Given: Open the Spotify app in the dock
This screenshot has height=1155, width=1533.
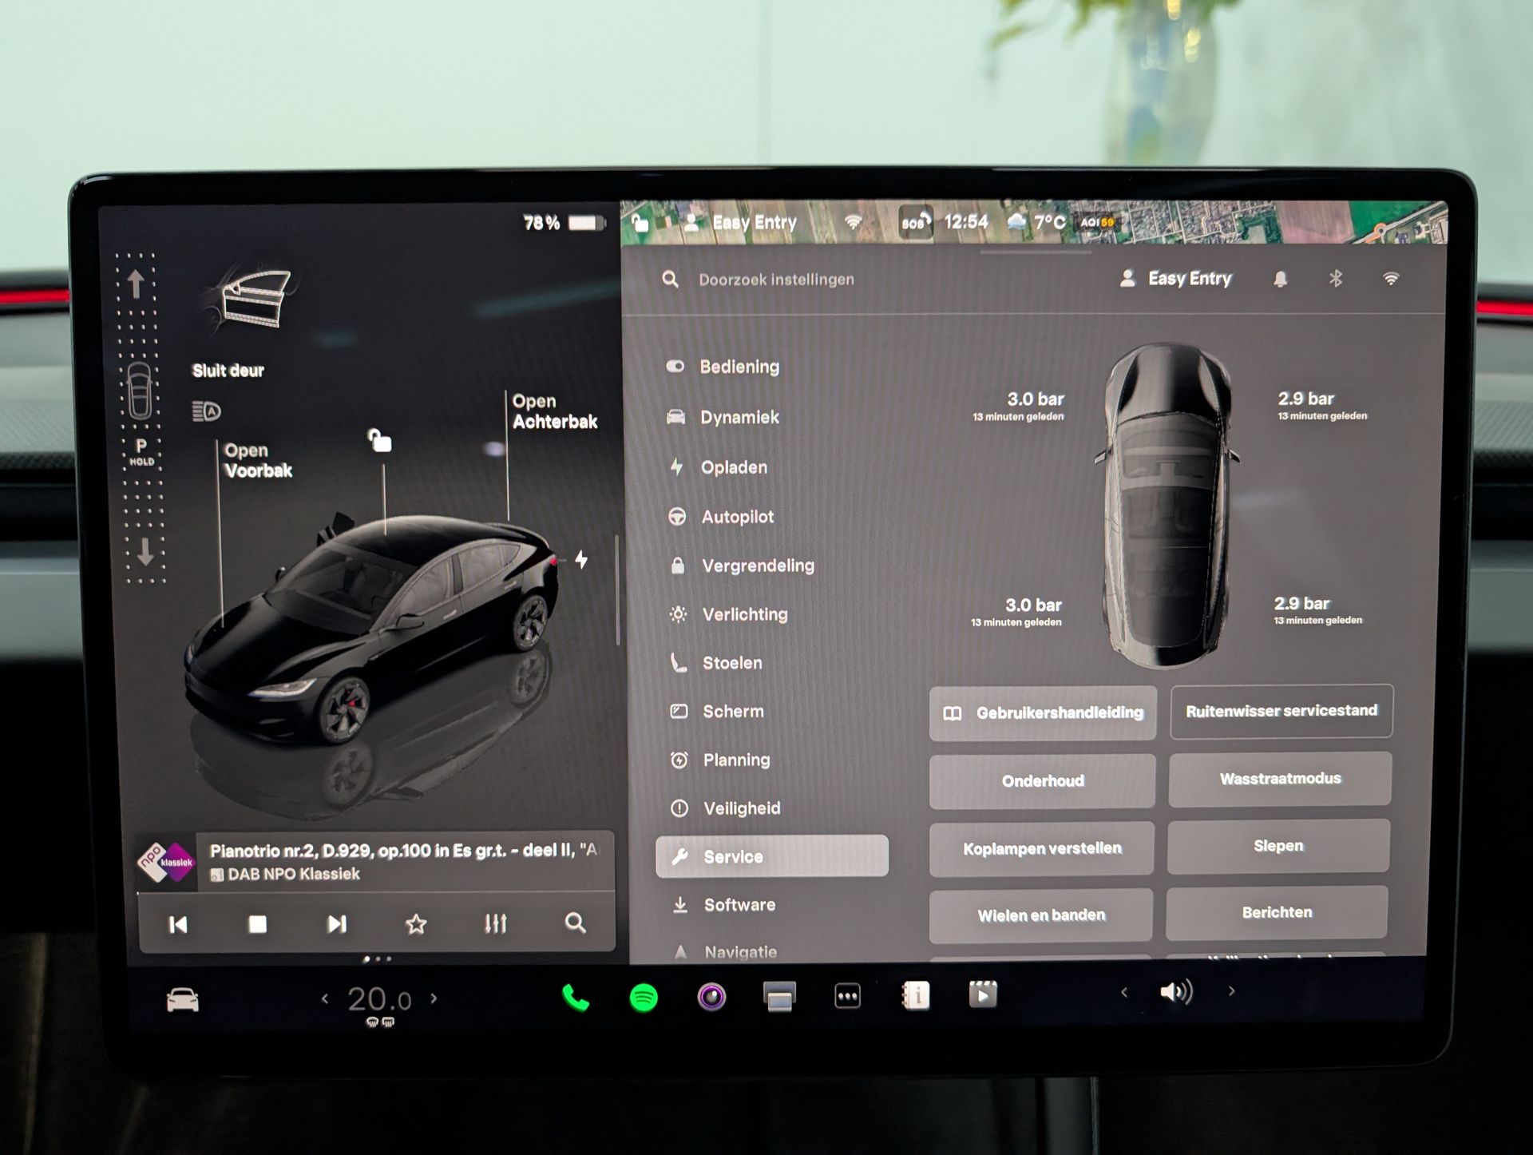Looking at the screenshot, I should (644, 997).
